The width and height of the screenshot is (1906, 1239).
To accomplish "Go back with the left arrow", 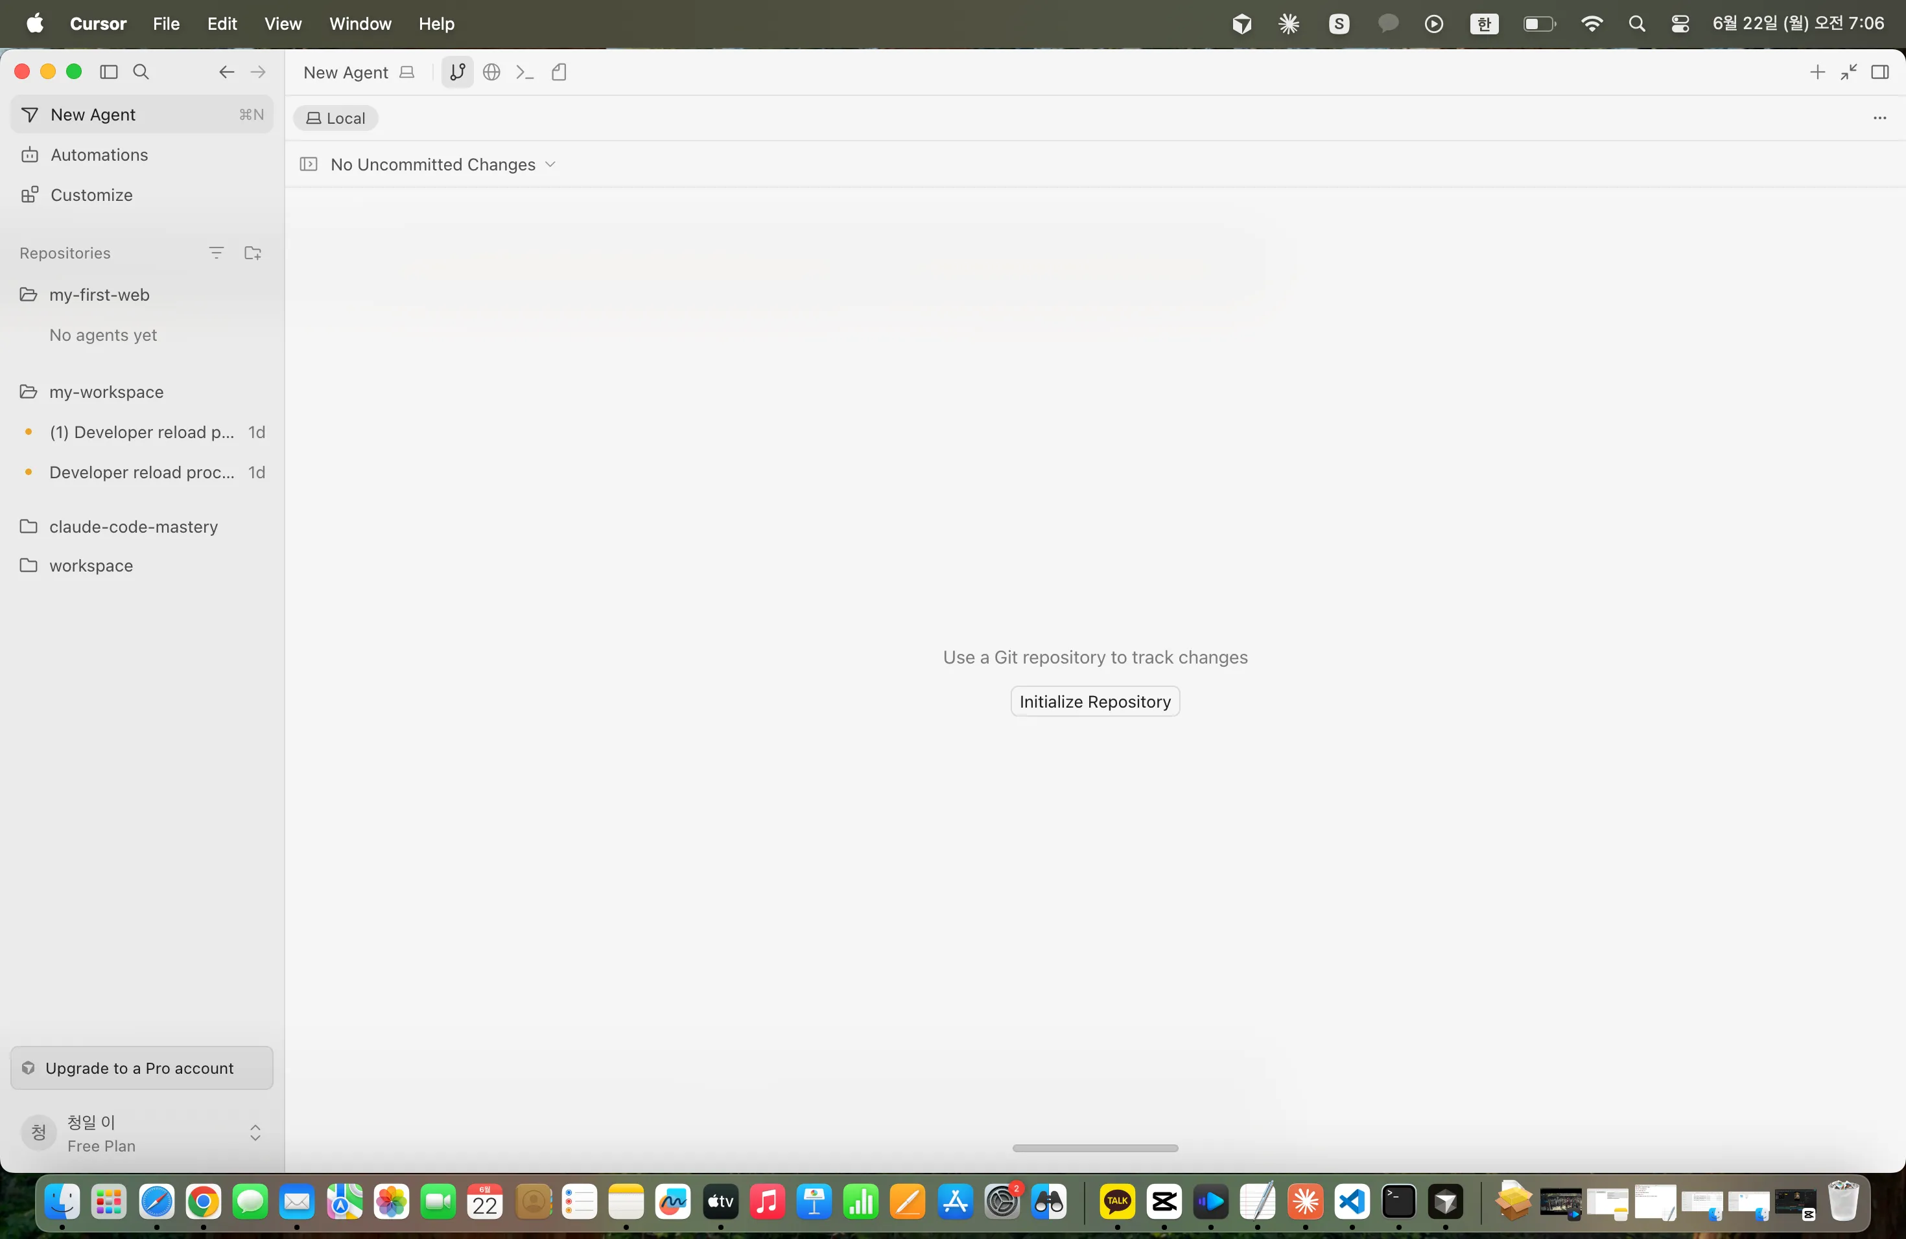I will click(227, 72).
